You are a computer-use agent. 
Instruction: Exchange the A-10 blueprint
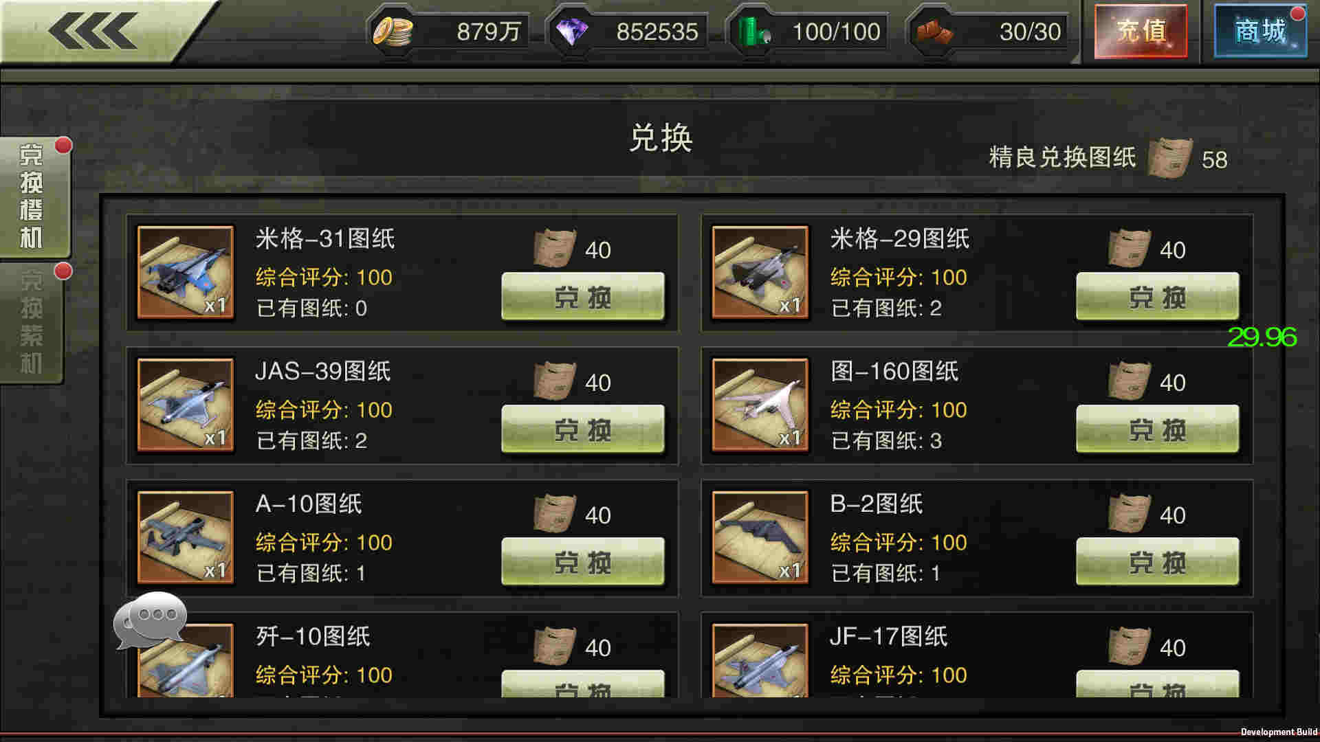point(583,562)
